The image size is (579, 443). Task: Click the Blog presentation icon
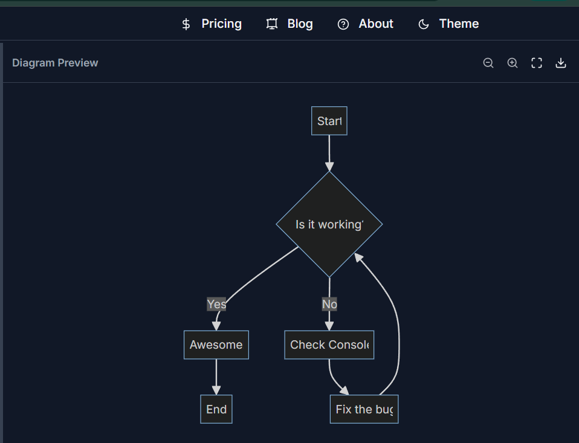point(272,24)
